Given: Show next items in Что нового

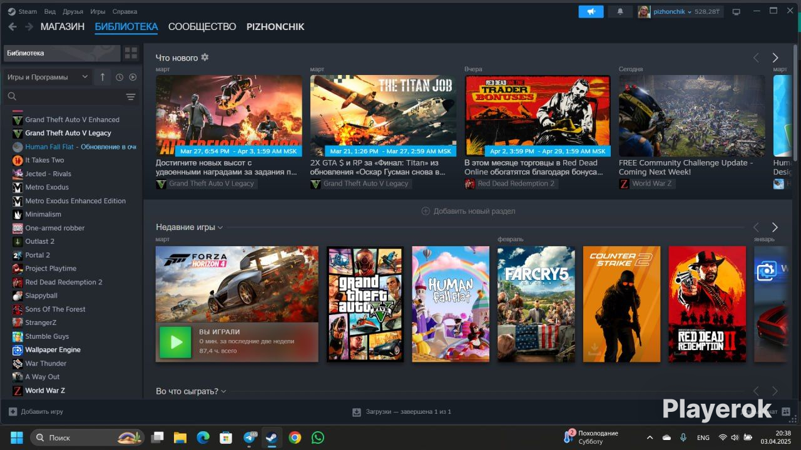Looking at the screenshot, I should tap(775, 57).
